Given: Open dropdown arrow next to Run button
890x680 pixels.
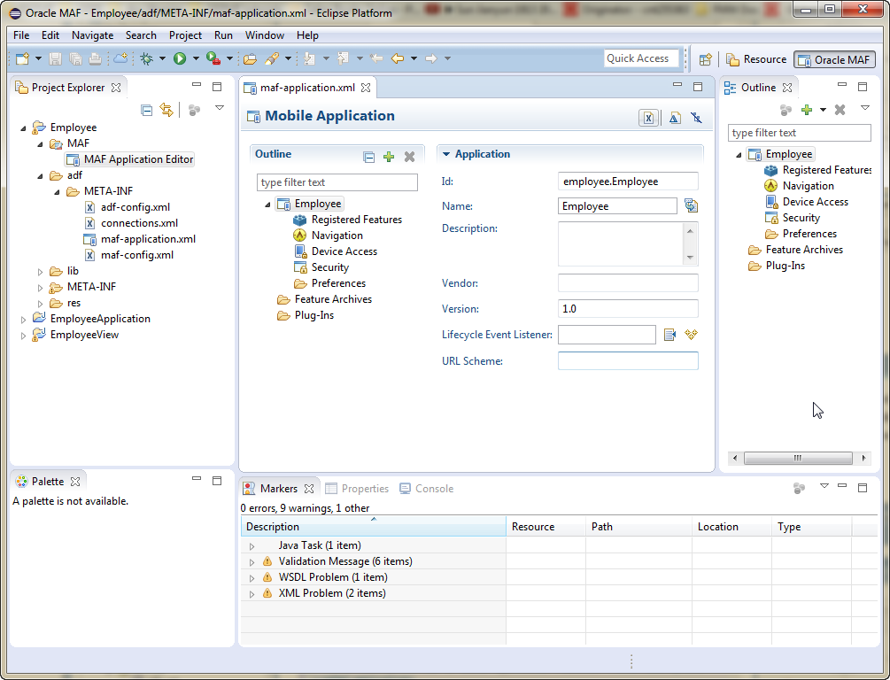Looking at the screenshot, I should (x=195, y=58).
